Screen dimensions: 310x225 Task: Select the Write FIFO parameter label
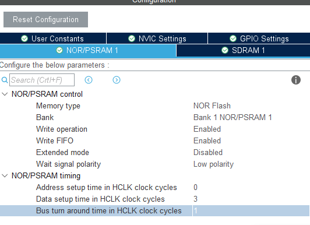click(x=55, y=141)
